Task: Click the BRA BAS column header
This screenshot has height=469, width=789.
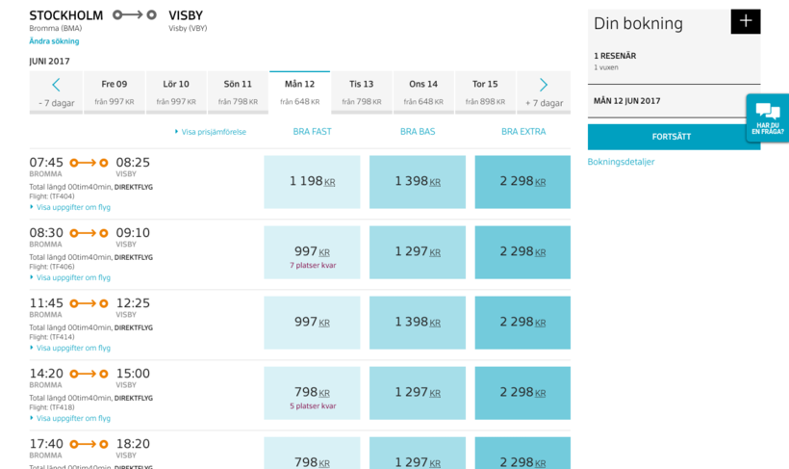Action: point(418,132)
